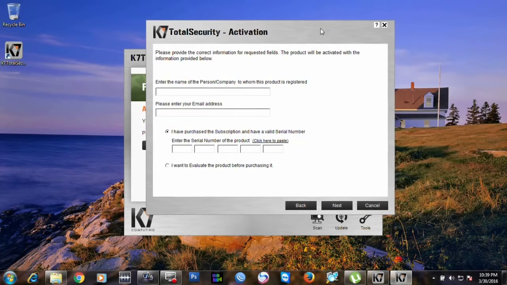
Task: Open File Explorer from the taskbar
Action: [x=56, y=278]
